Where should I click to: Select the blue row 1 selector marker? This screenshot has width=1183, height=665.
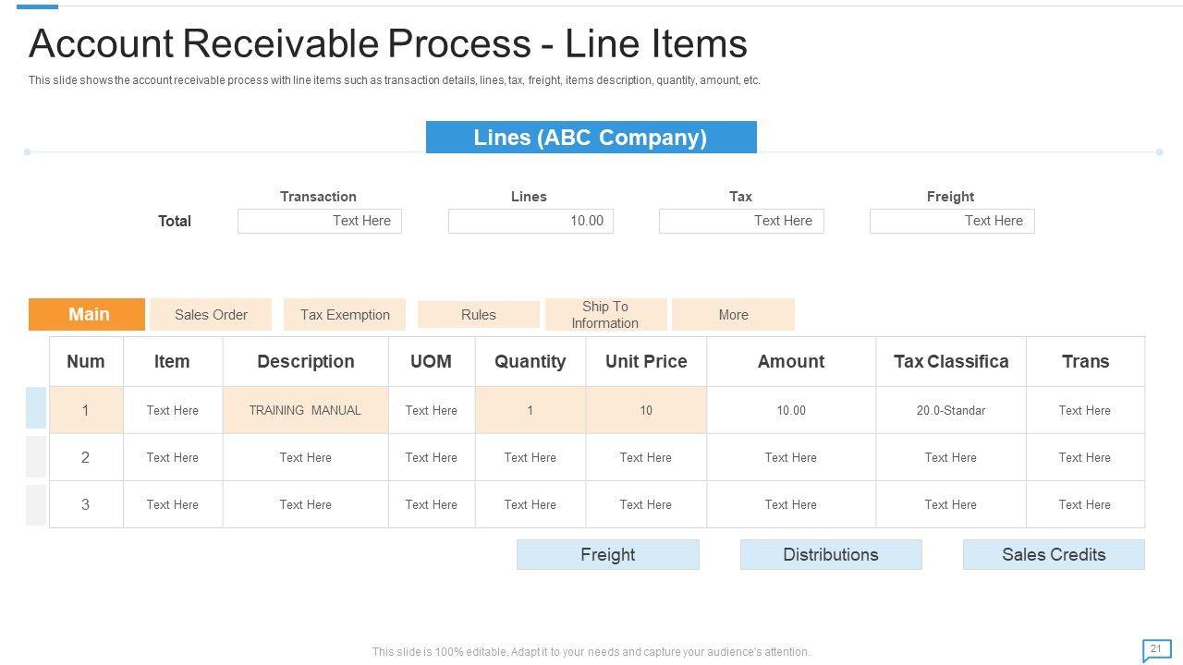[36, 408]
